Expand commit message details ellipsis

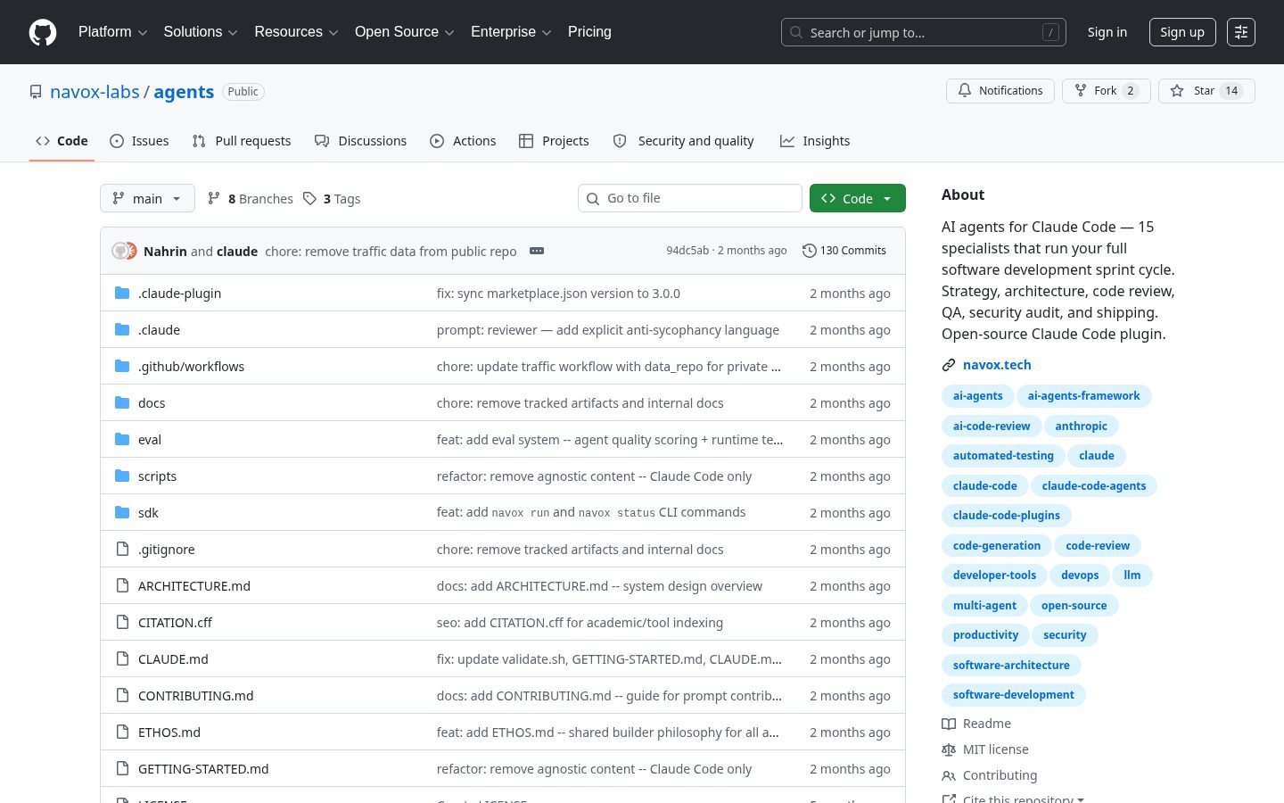click(x=537, y=251)
